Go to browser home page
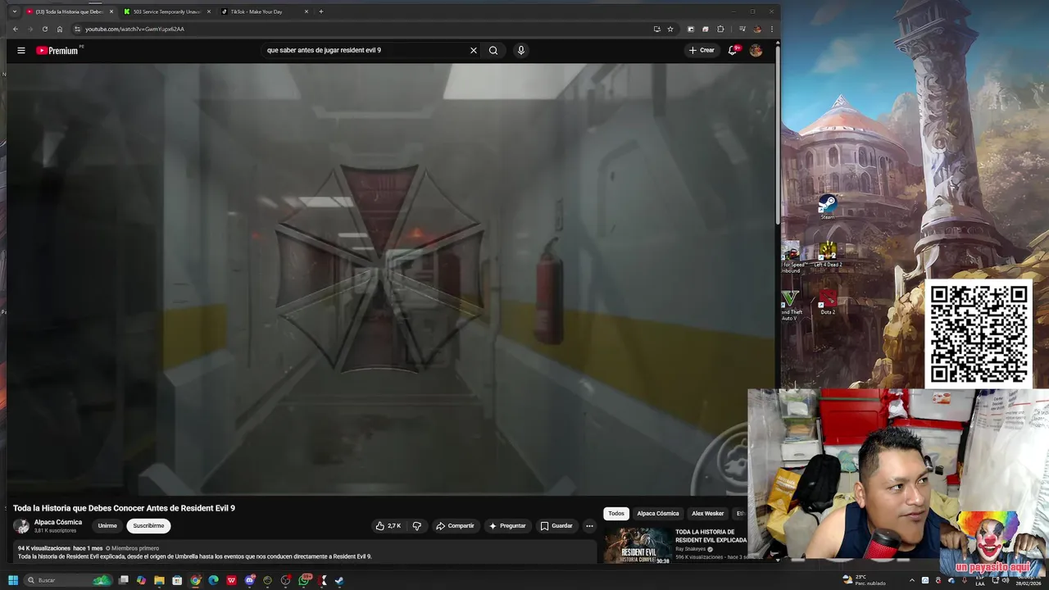 pyautogui.click(x=59, y=29)
